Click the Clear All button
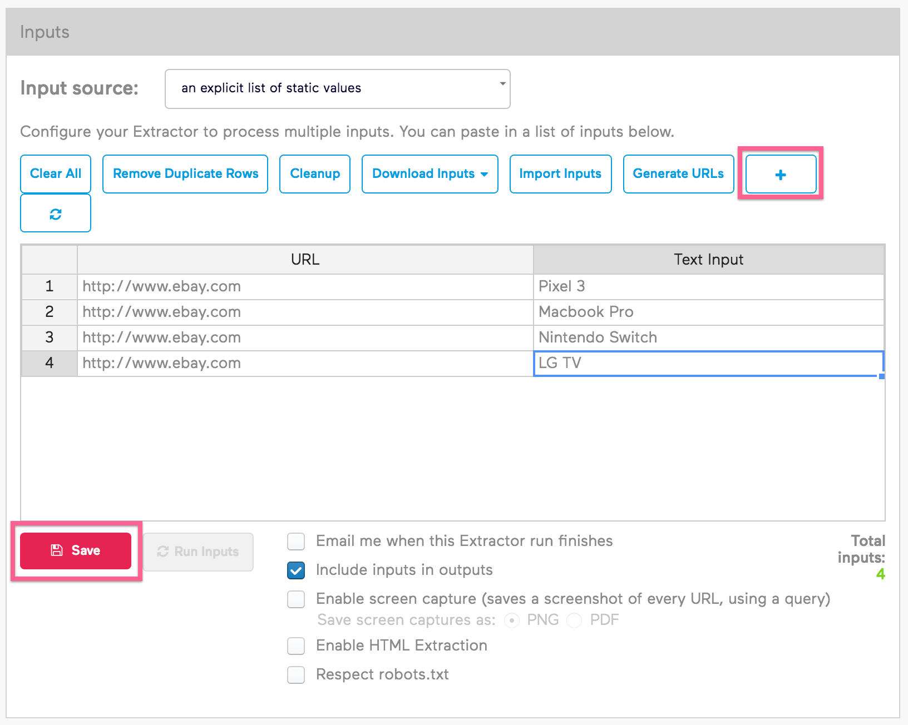Screen dimensions: 908x725 point(55,174)
